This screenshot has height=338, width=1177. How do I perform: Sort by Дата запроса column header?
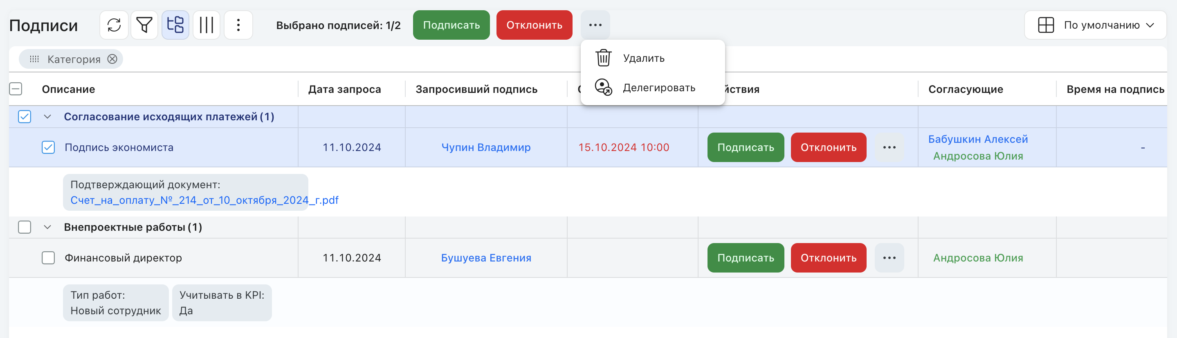pyautogui.click(x=344, y=89)
